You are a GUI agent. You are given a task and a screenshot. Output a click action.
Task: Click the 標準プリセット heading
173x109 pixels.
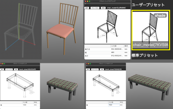coord(145,55)
